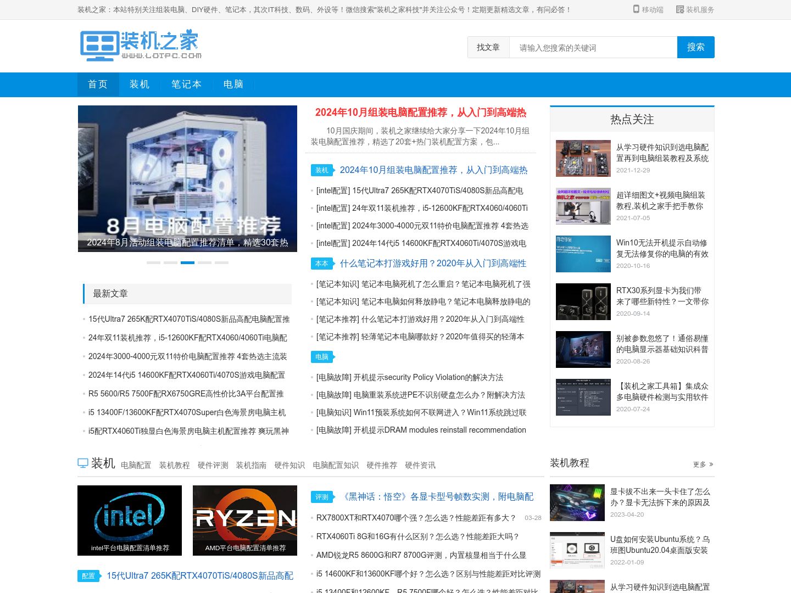Click the 搜索 button
This screenshot has width=791, height=593.
696,47
